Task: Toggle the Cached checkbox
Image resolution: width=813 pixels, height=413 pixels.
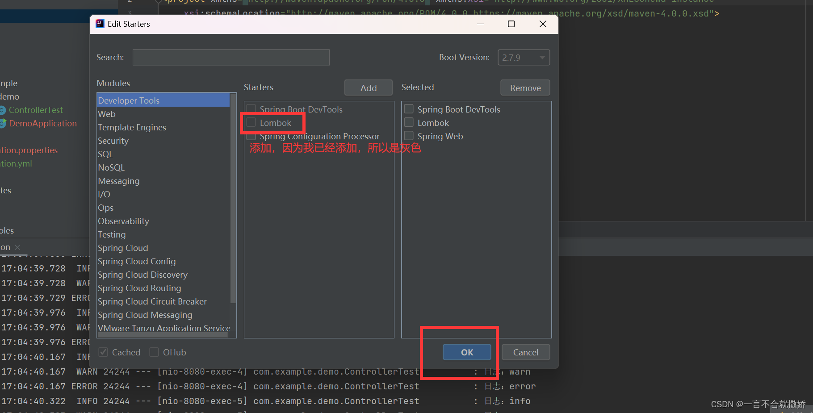Action: click(x=103, y=352)
